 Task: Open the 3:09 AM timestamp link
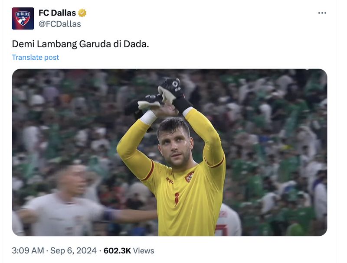[x=28, y=250]
